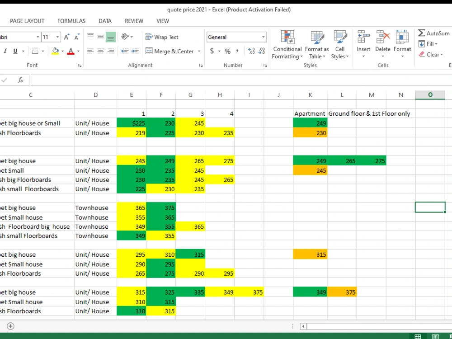Apply percent style

[x=228, y=52]
